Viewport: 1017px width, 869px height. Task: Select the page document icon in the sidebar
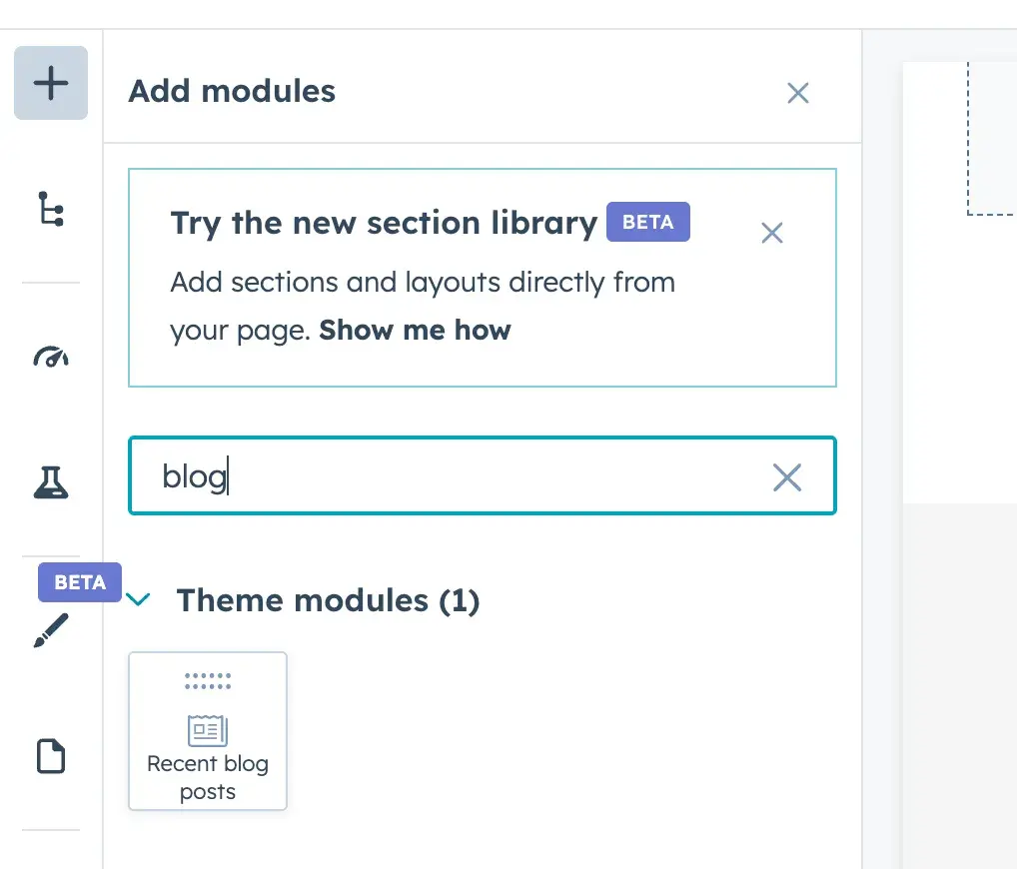point(50,757)
